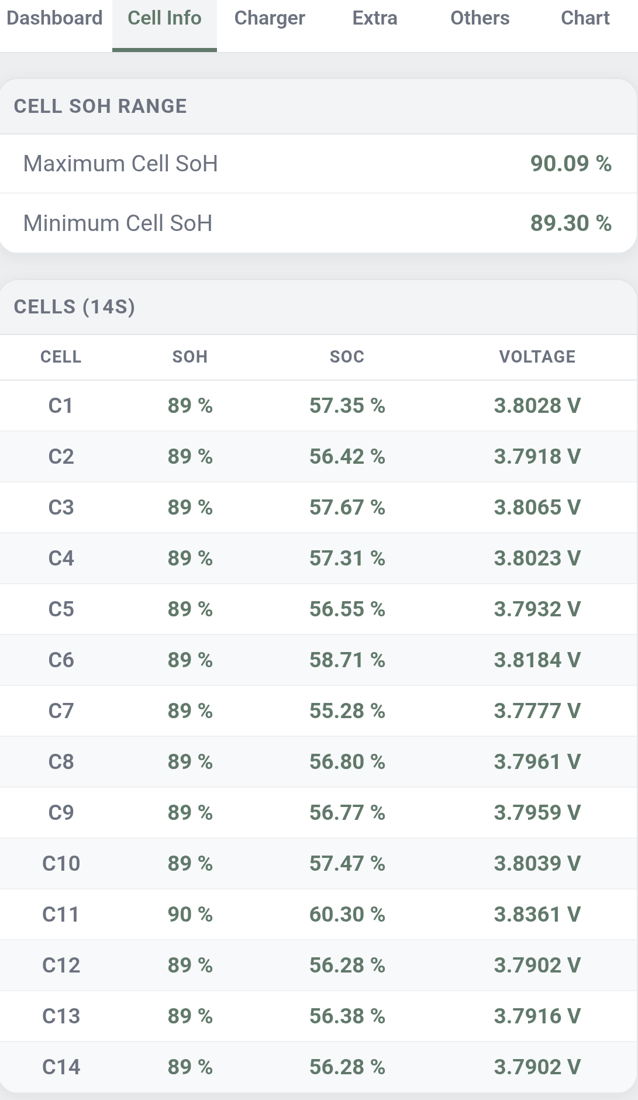Open the Charger tab
638x1100 pixels.
click(270, 18)
